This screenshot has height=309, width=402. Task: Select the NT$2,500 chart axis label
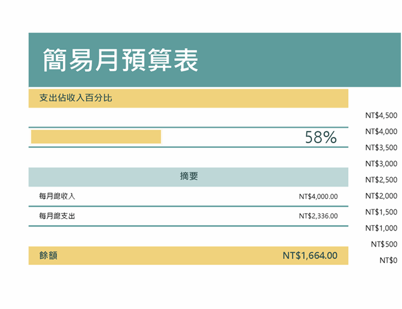point(381,179)
